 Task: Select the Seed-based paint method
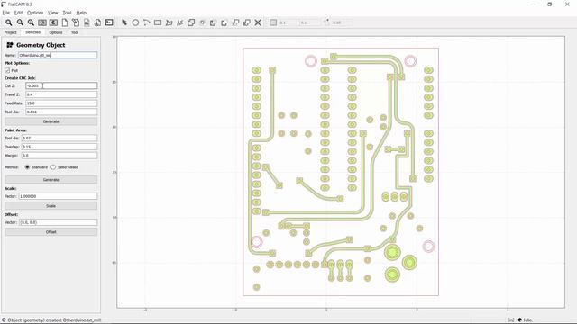(53, 167)
